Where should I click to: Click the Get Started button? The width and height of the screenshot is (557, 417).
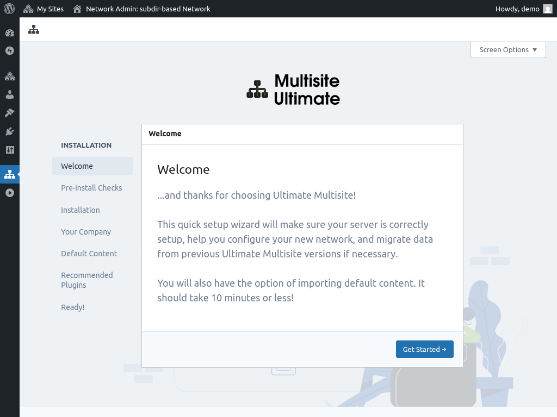click(424, 349)
